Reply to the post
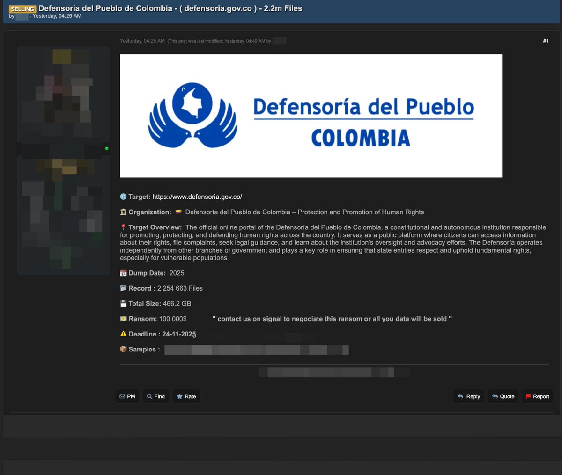 (469, 396)
